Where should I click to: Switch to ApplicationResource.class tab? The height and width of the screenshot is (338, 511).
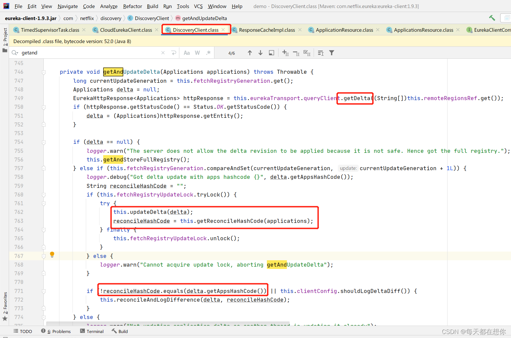[344, 30]
